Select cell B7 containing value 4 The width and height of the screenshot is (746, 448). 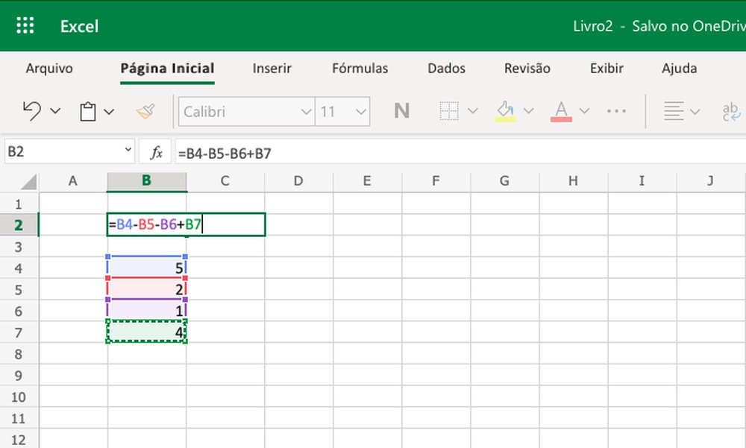point(147,332)
